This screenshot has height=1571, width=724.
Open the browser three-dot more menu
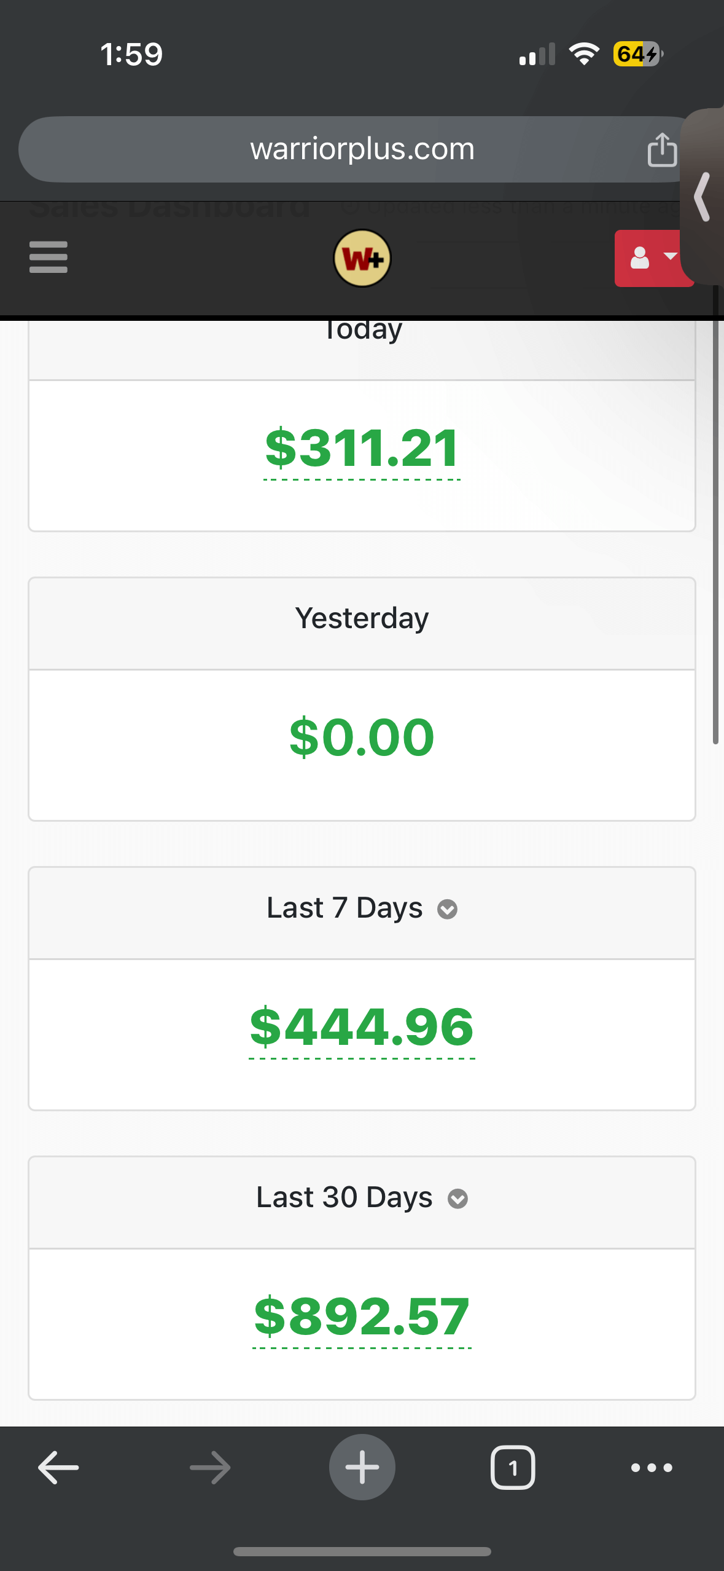coord(652,1468)
